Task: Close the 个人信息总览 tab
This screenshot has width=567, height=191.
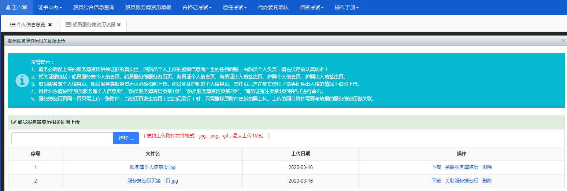Action: tap(50, 25)
